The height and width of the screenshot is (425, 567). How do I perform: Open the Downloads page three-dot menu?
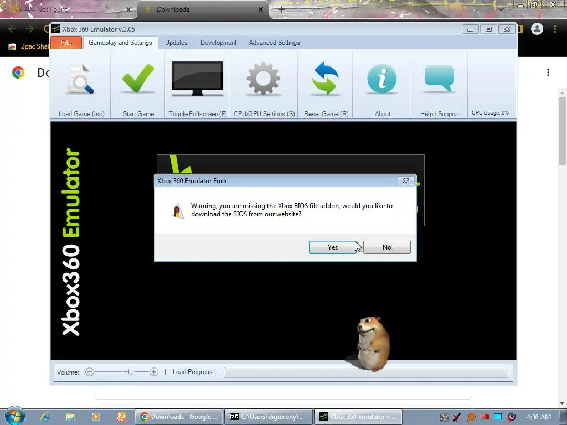[x=548, y=72]
